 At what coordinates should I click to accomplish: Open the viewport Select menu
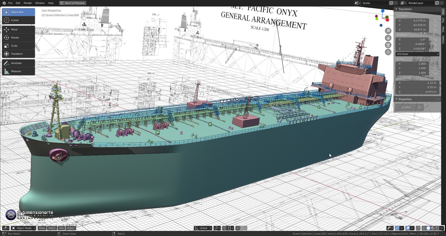click(x=52, y=228)
